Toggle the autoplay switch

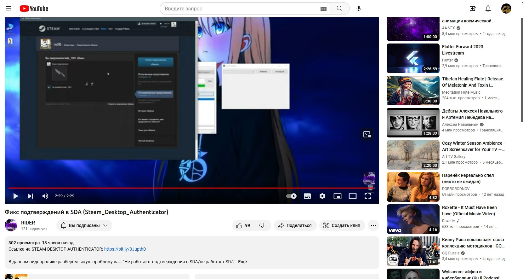point(291,196)
